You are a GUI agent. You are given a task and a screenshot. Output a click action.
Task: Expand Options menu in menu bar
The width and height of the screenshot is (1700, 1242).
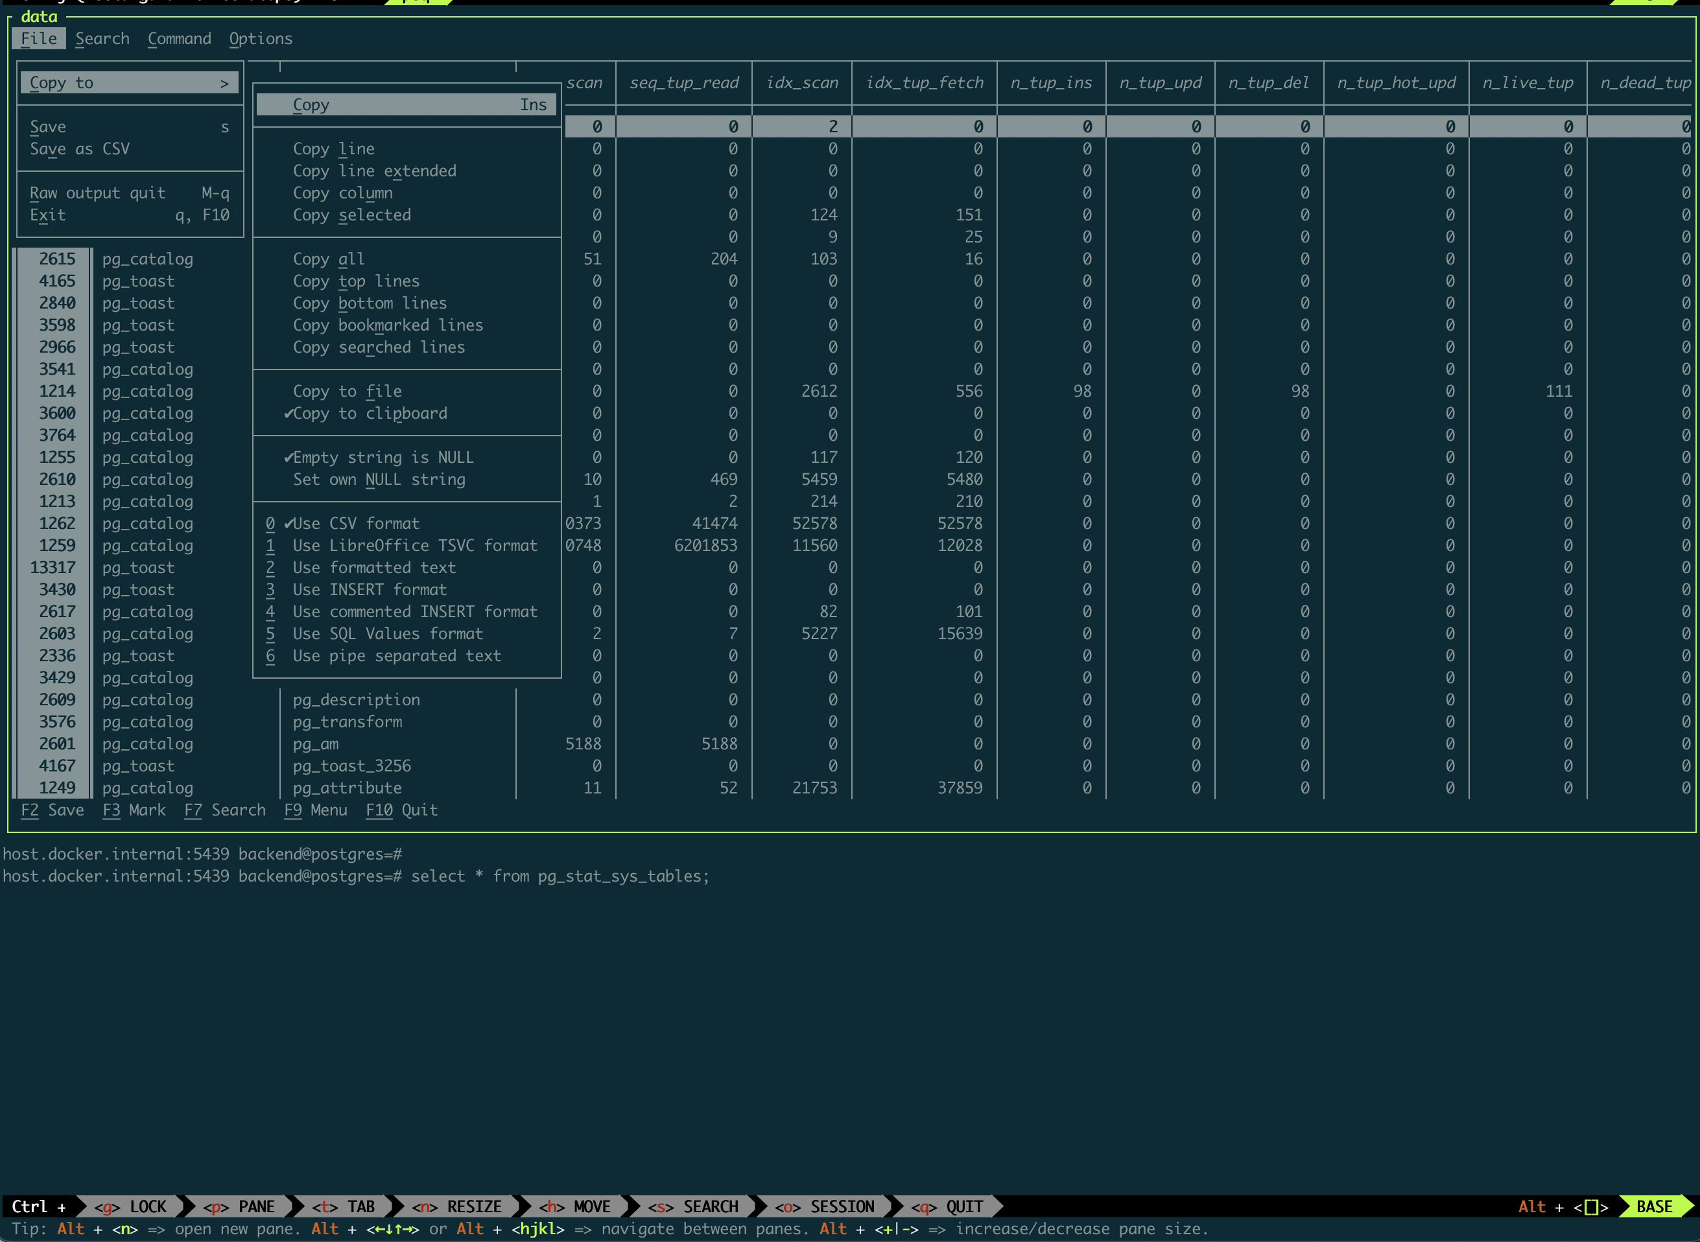260,37
